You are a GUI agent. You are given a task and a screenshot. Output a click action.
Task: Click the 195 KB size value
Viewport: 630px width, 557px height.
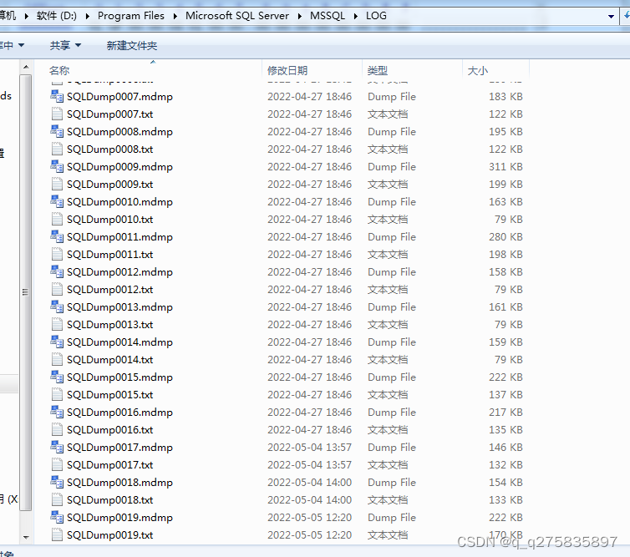point(506,131)
